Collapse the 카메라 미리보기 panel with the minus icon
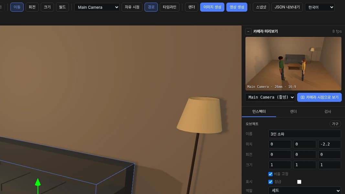This screenshot has height=194, width=345. click(248, 31)
